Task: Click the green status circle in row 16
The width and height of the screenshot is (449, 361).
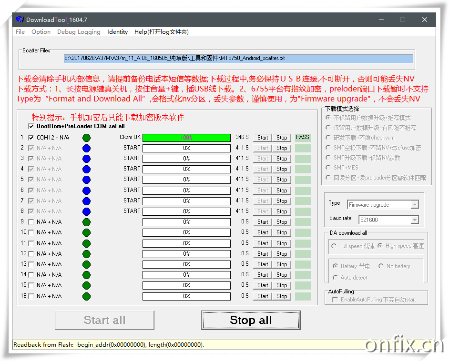Action: tap(86, 296)
